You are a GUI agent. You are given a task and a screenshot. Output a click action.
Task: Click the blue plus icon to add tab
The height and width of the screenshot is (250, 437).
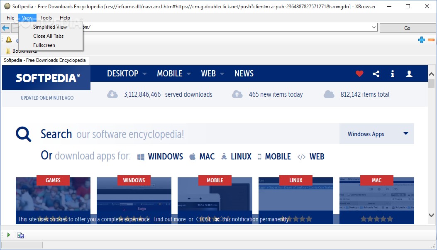tap(422, 40)
